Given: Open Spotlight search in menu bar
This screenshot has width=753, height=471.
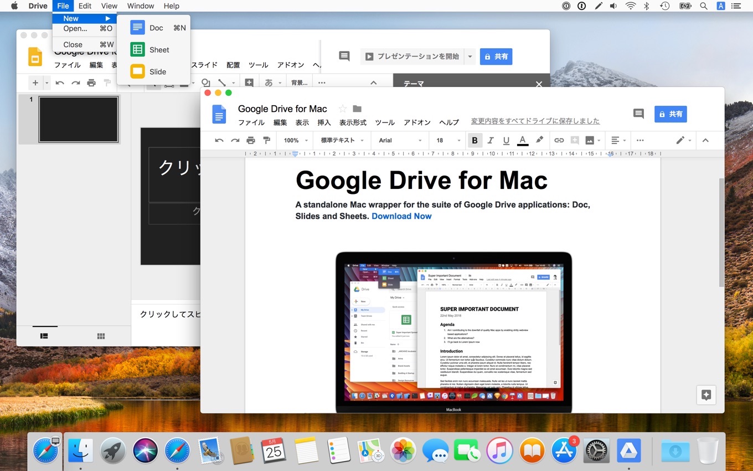Looking at the screenshot, I should click(x=704, y=6).
